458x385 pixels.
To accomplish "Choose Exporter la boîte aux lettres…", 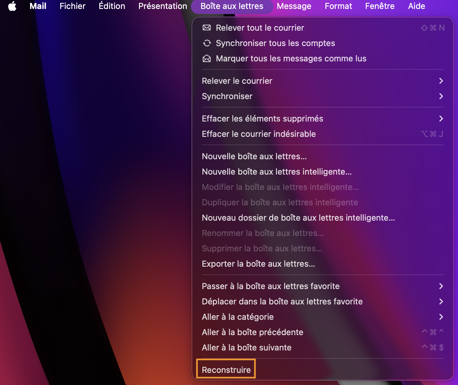I will coord(323,264).
